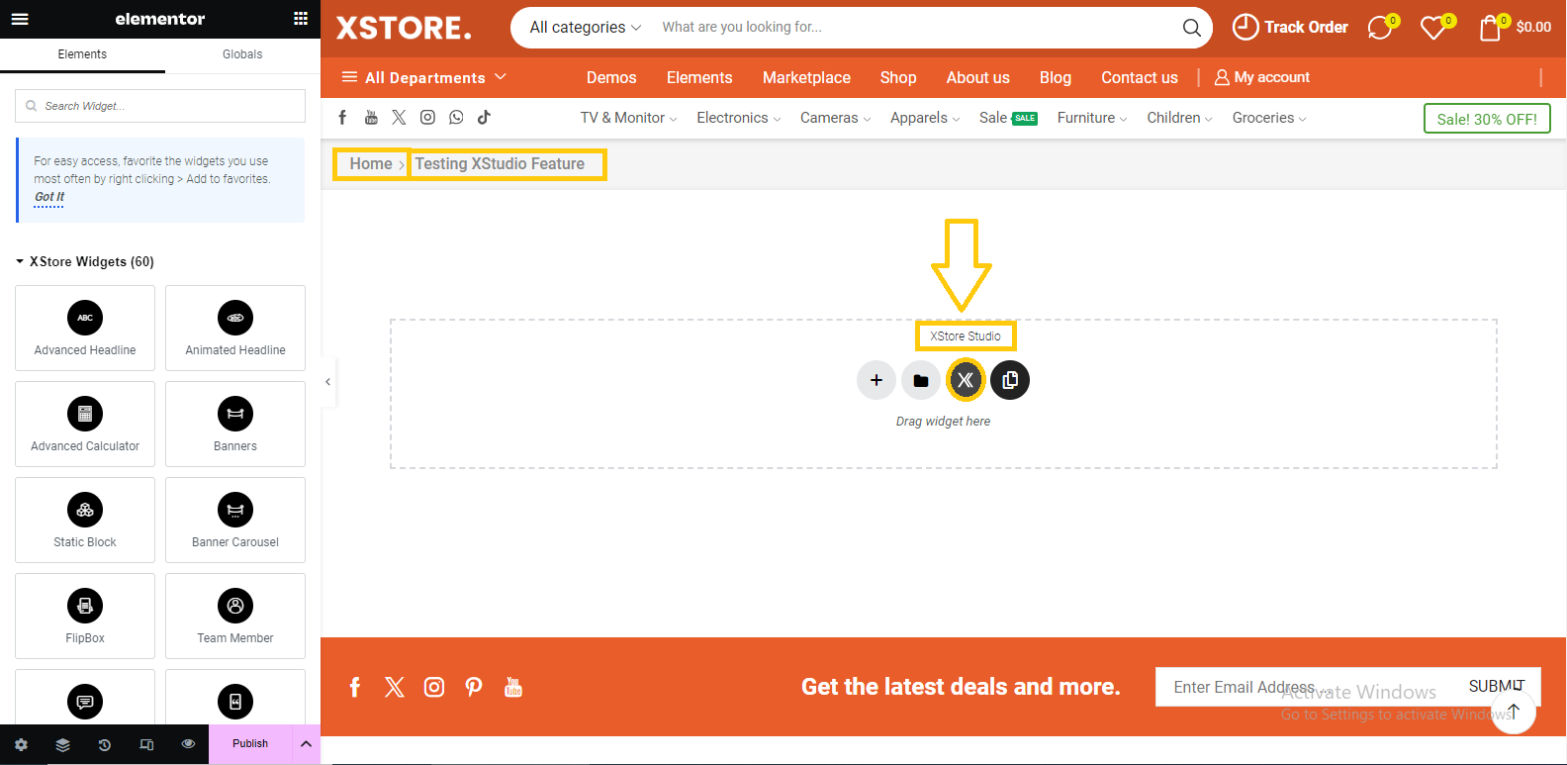Screen dimensions: 1567x765
Task: Expand the Electronics menu
Action: [x=738, y=118]
